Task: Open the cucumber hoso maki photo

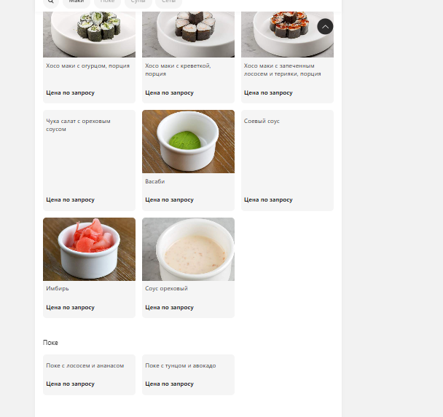Action: click(89, 34)
